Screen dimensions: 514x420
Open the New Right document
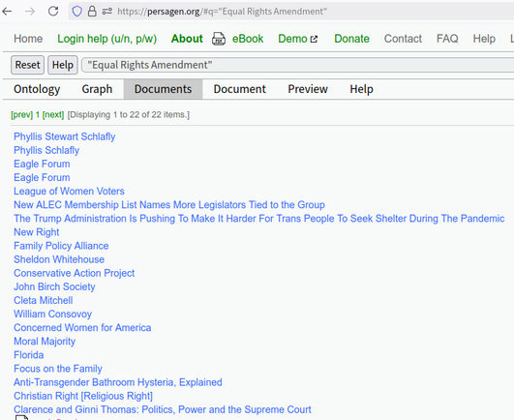[37, 232]
